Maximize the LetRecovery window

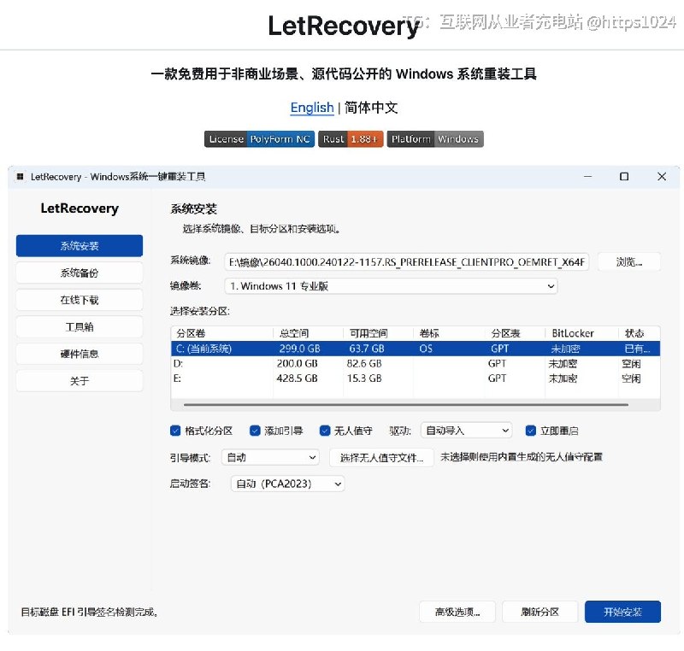624,177
